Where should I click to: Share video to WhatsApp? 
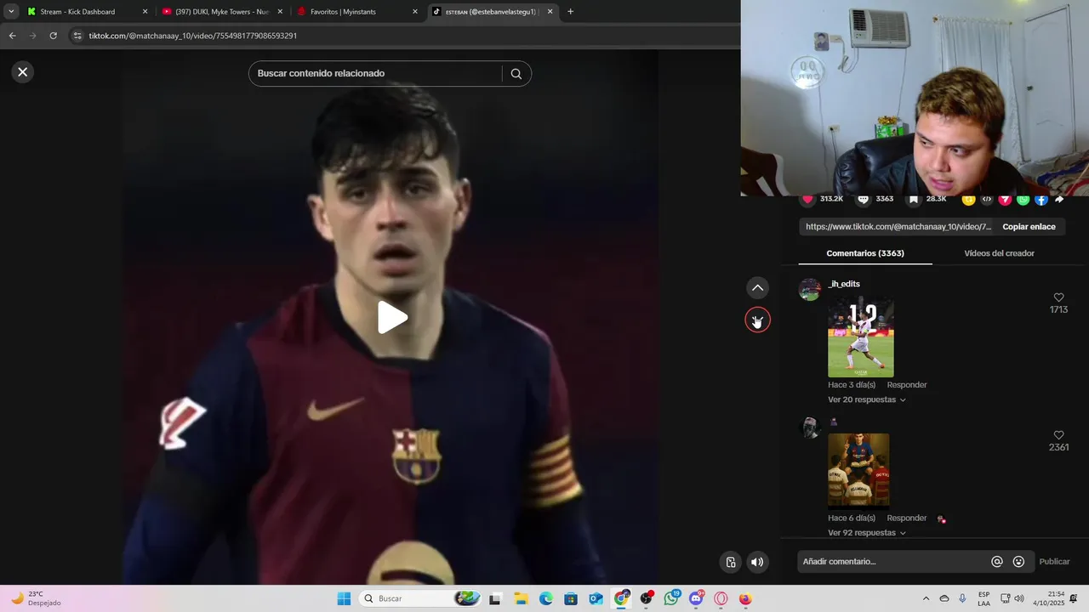point(1023,200)
